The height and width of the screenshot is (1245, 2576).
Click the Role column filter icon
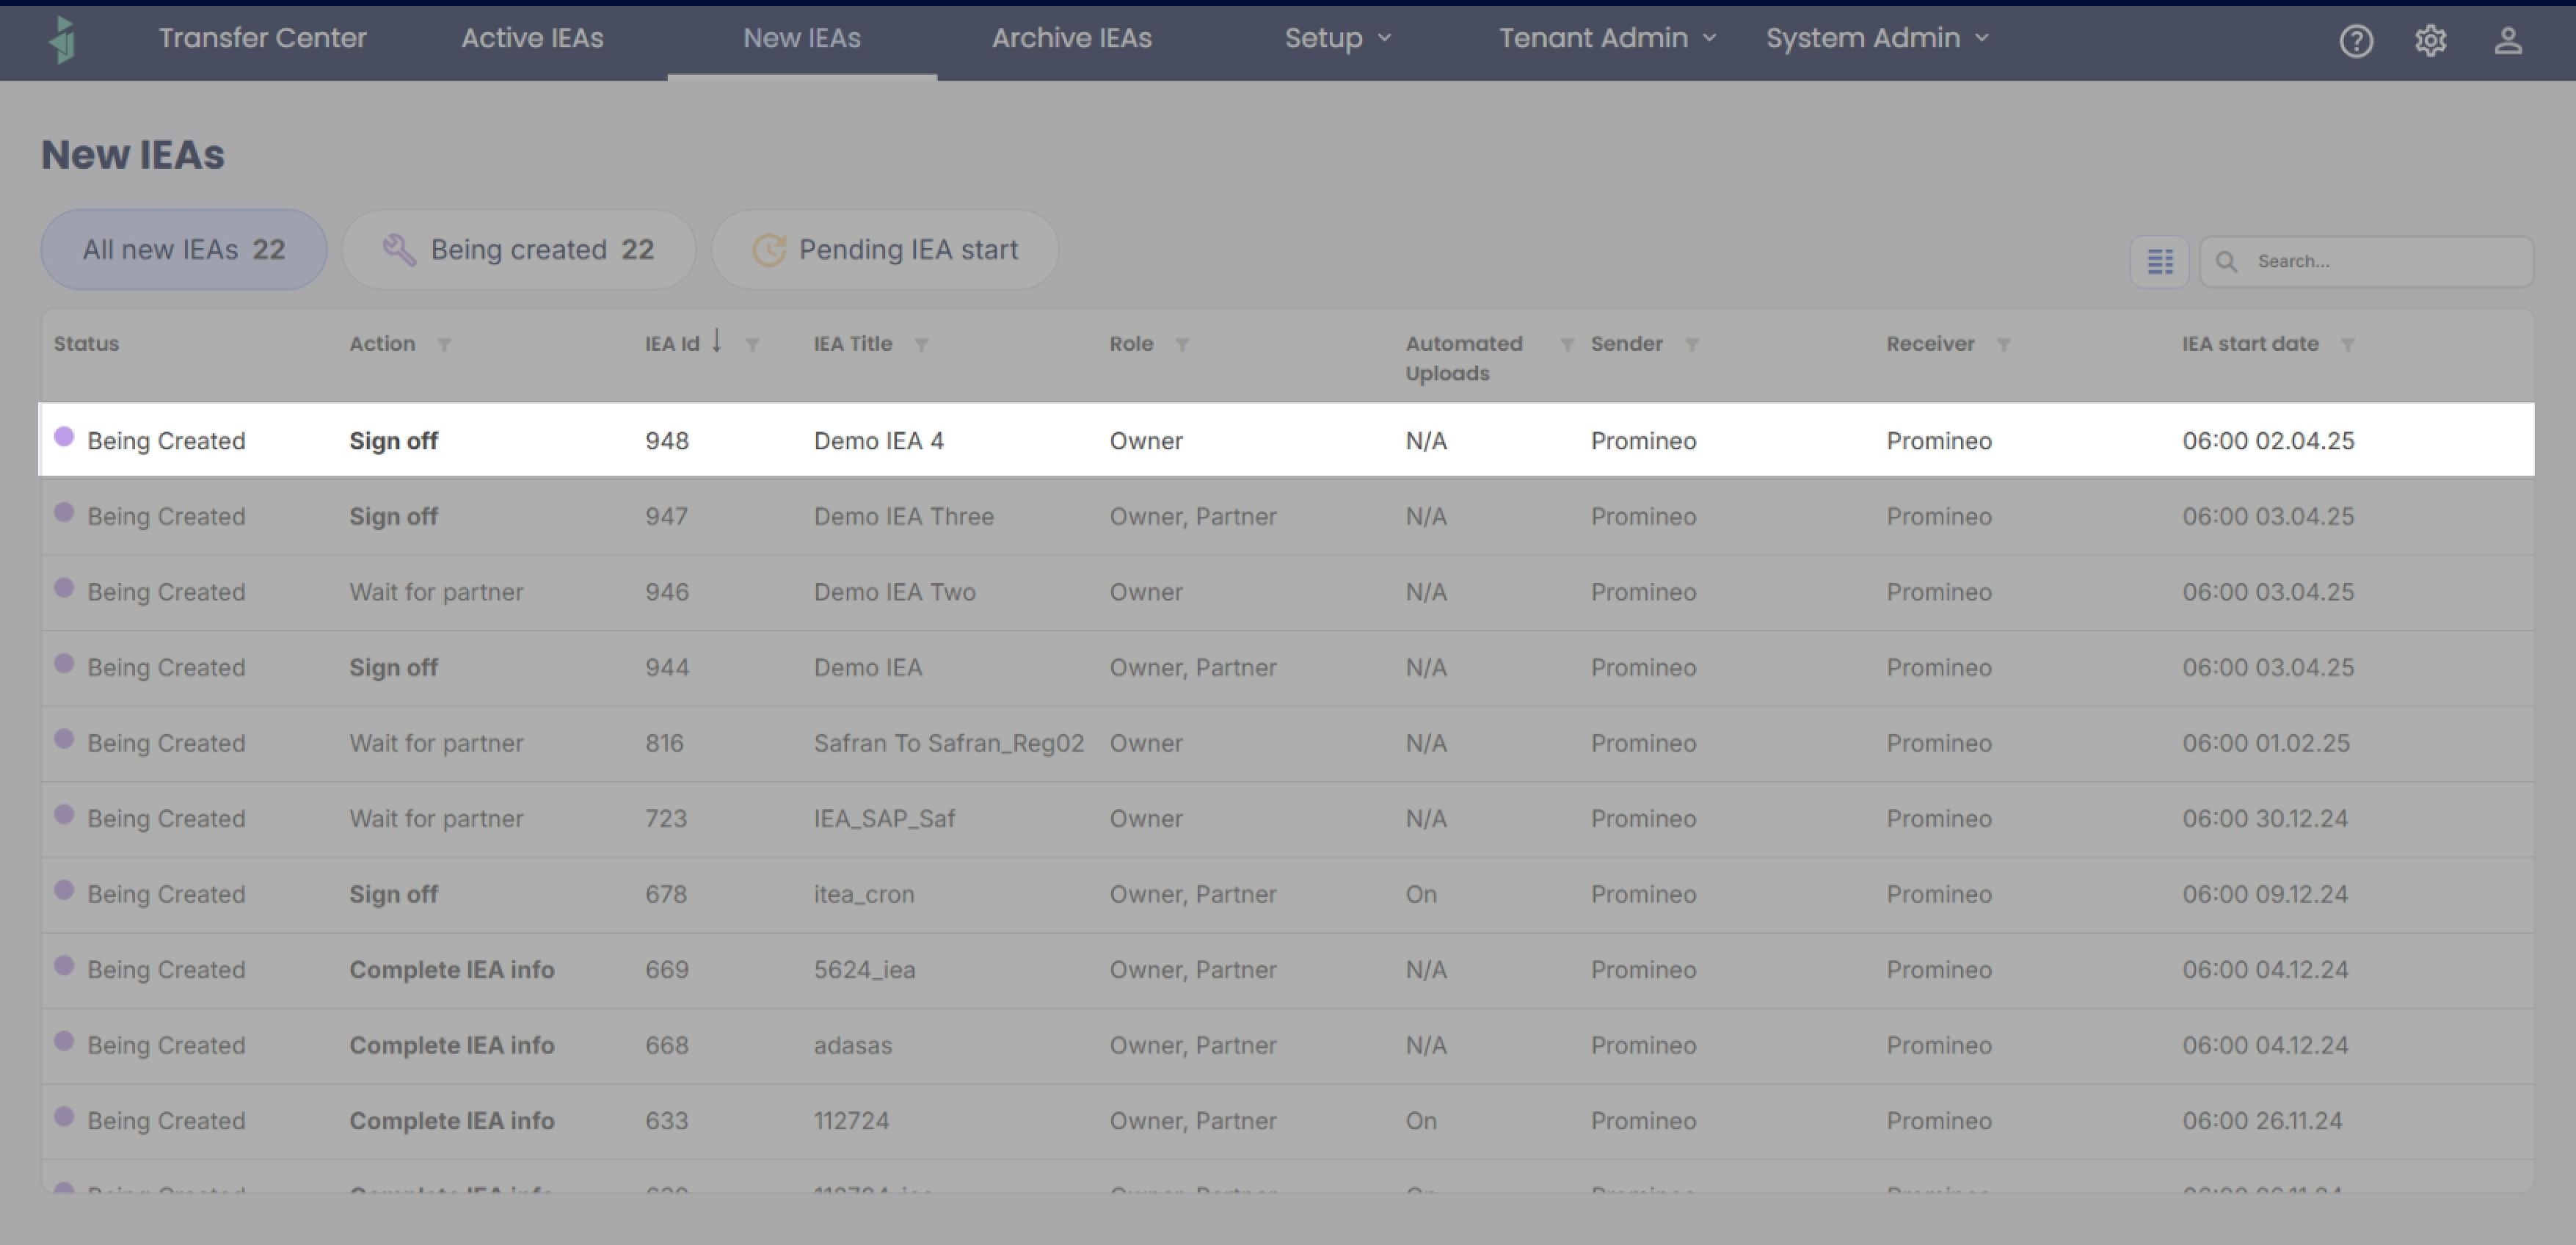(1182, 345)
